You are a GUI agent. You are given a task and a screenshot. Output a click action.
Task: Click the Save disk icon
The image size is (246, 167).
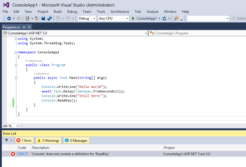pyautogui.click(x=43, y=18)
